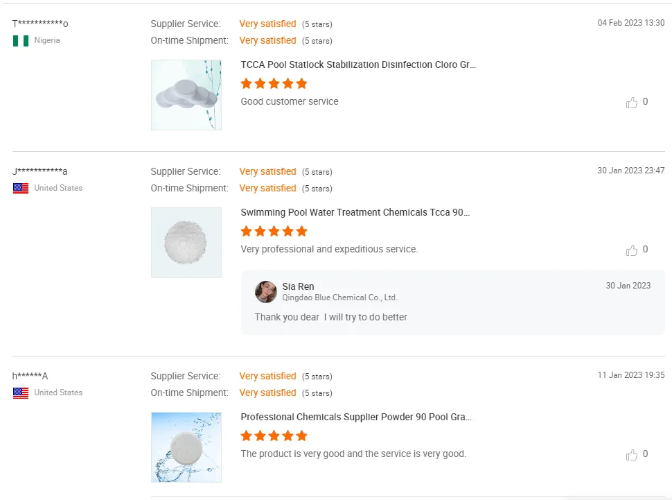Click reviewer name J***********a
The image size is (672, 500).
40,172
